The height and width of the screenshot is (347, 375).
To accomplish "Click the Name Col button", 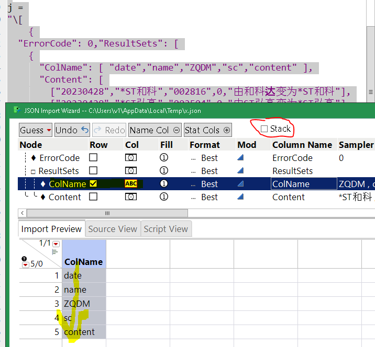I will (x=155, y=130).
